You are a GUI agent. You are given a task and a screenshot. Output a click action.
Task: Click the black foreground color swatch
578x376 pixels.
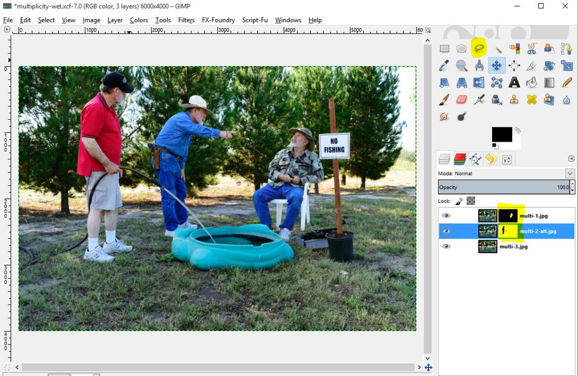[x=502, y=134]
